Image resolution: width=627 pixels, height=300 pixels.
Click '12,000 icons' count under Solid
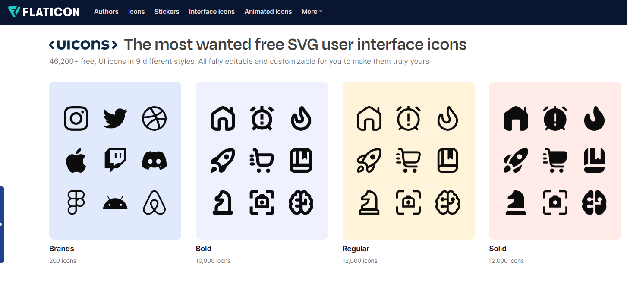[x=507, y=261]
